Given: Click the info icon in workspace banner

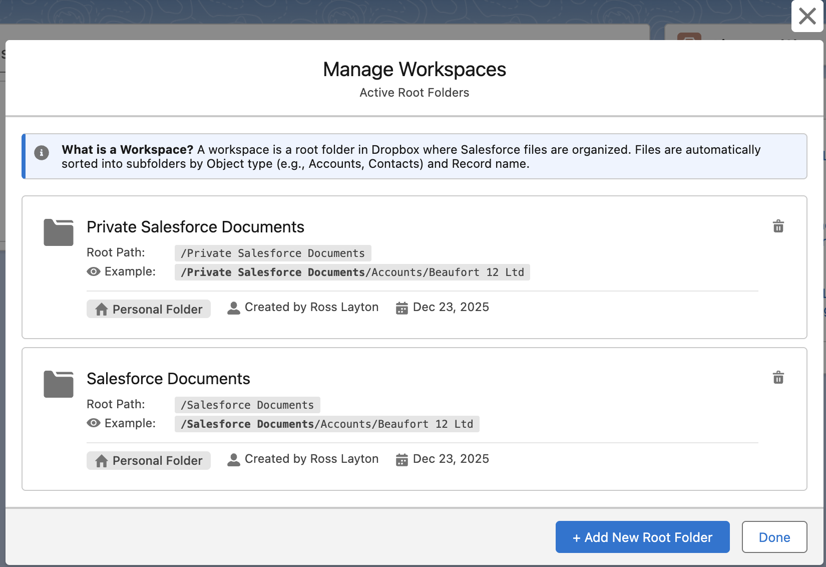Looking at the screenshot, I should coord(42,152).
